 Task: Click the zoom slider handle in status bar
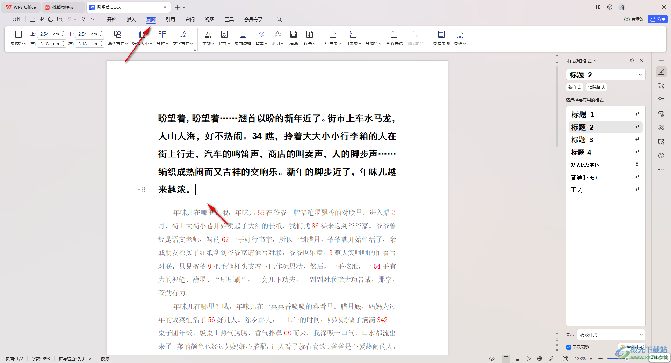(x=627, y=359)
